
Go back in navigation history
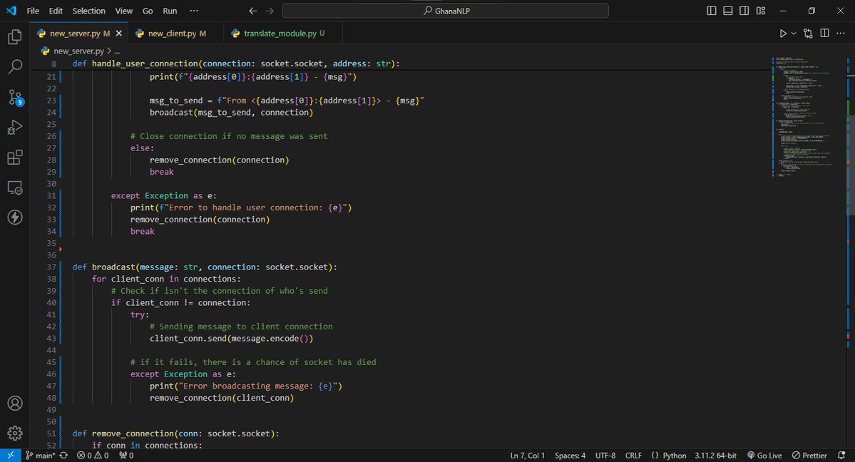tap(253, 11)
